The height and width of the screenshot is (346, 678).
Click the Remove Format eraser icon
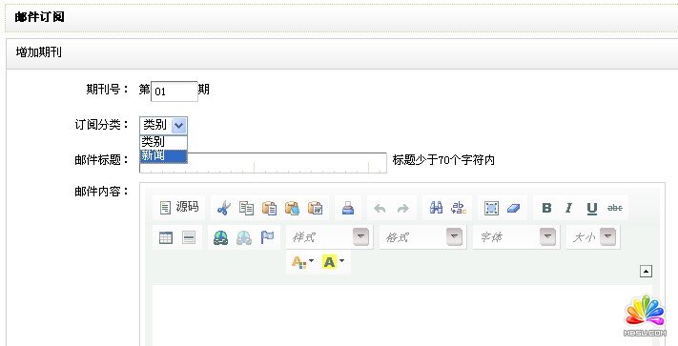pyautogui.click(x=512, y=208)
